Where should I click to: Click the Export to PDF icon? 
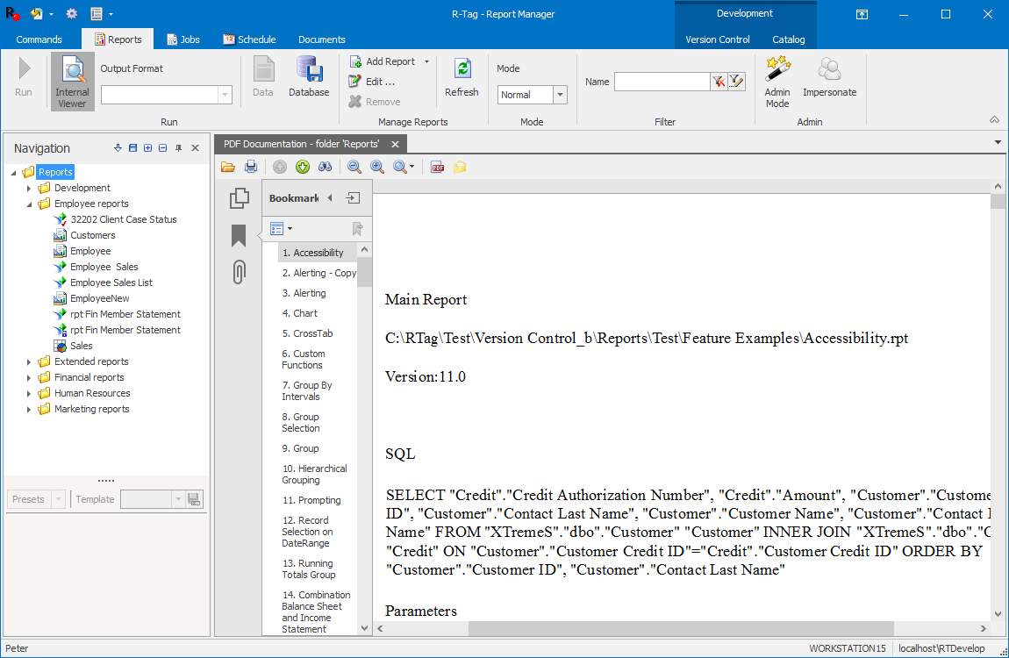pos(438,167)
